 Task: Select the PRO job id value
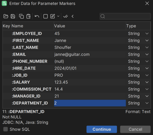[x=90, y=75]
